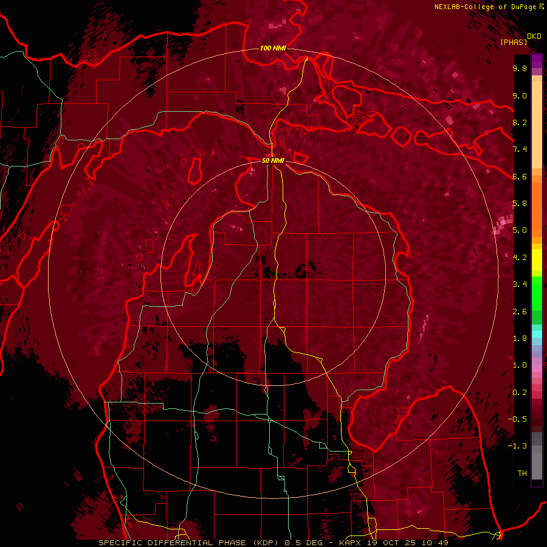Viewport: 547px width, 547px height.
Task: Pick the purple top segment of color bar
Action: pos(537,61)
